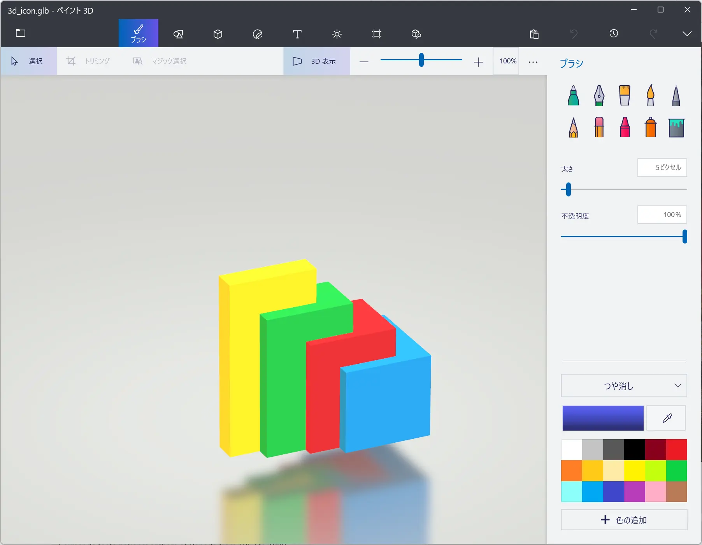Click the 不透明度 opacity slider handle

point(685,237)
